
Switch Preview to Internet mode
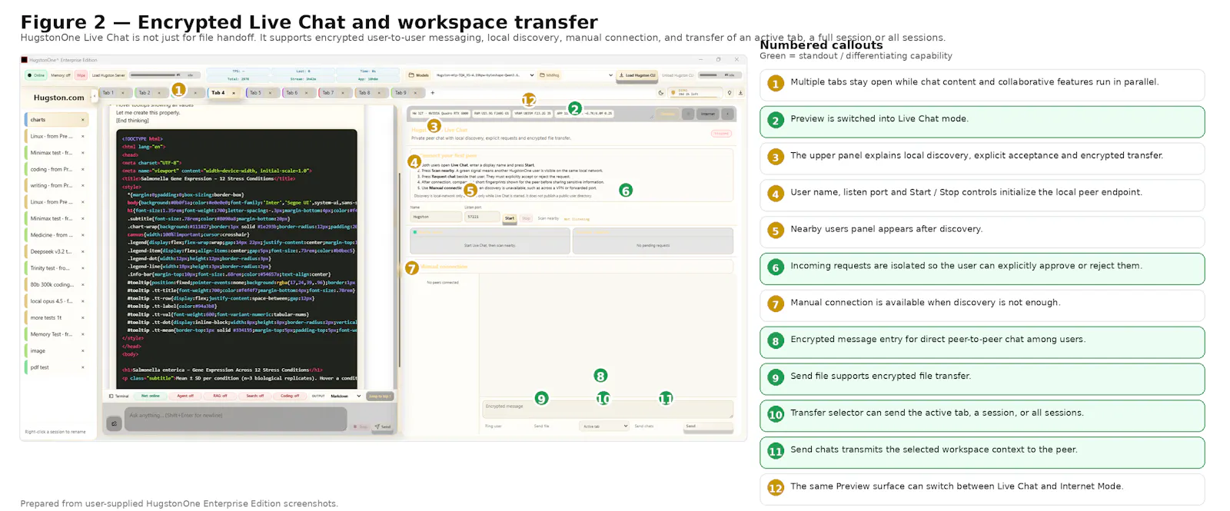click(708, 114)
